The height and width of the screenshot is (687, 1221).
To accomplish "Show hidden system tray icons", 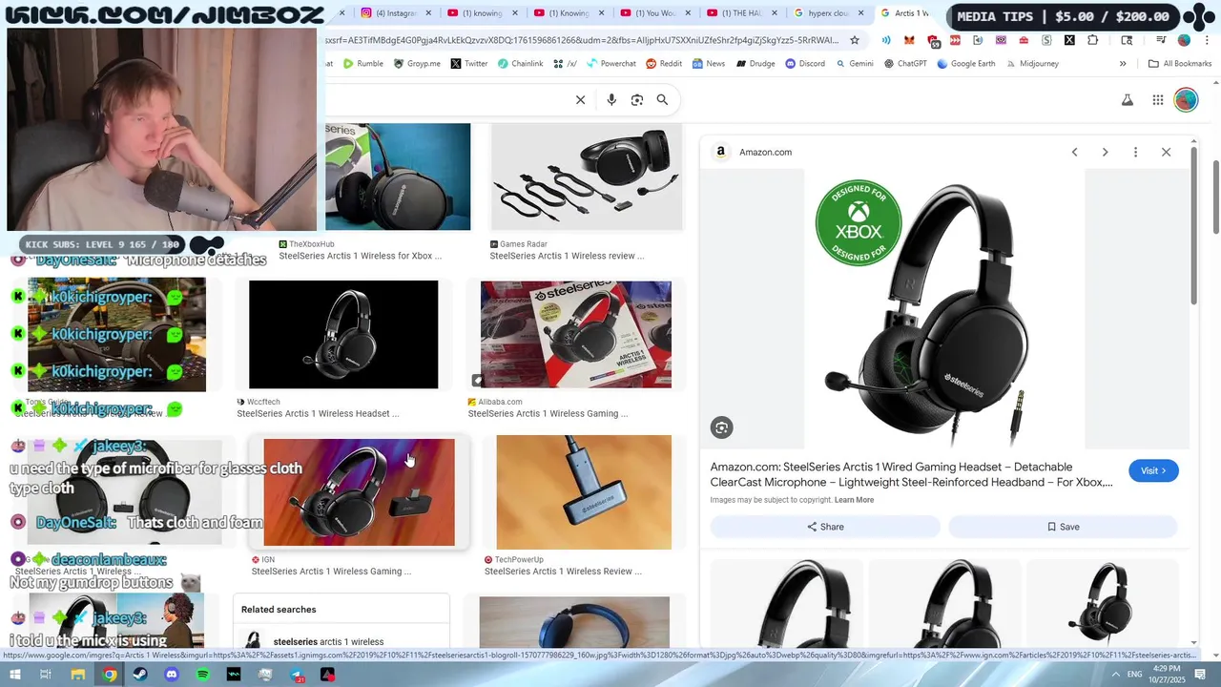I will click(x=1115, y=675).
